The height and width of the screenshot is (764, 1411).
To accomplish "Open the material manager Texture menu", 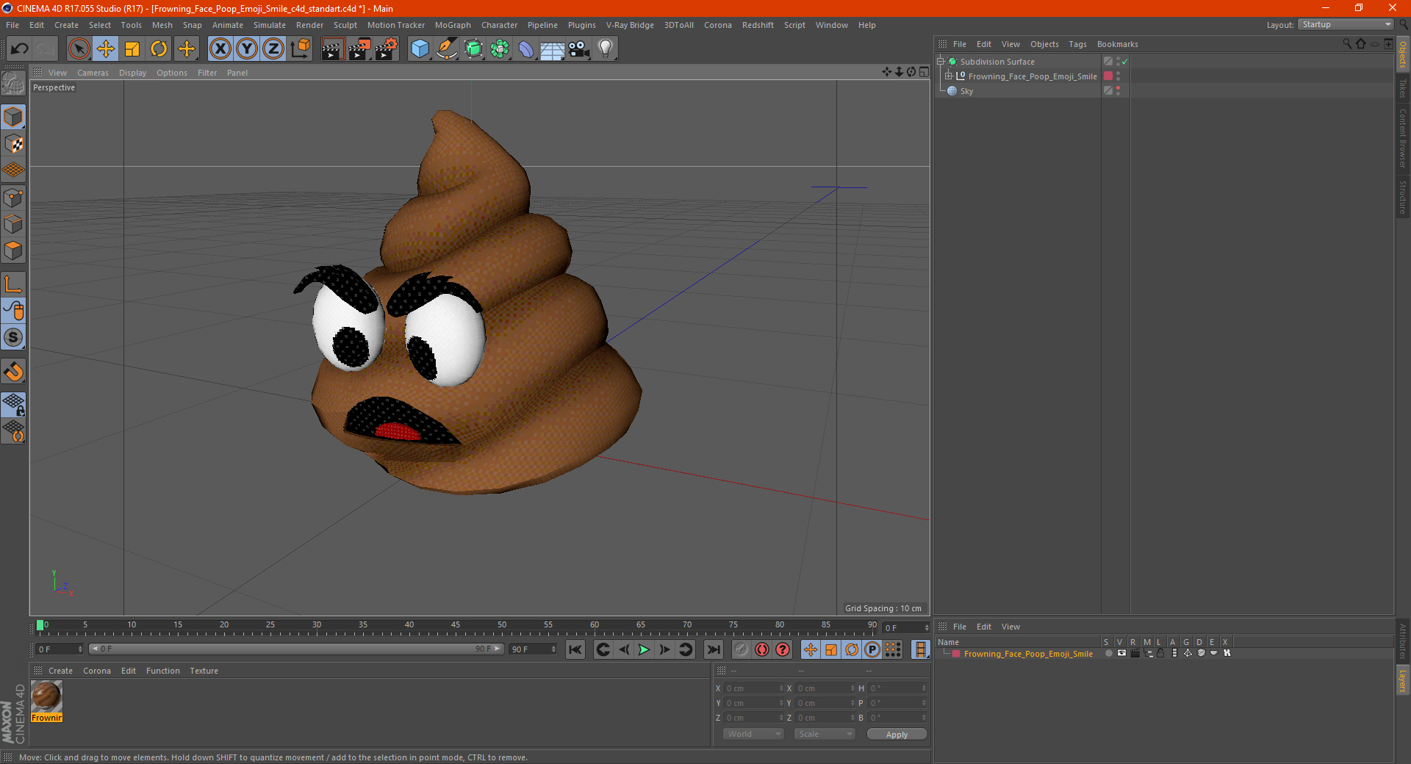I will [204, 671].
